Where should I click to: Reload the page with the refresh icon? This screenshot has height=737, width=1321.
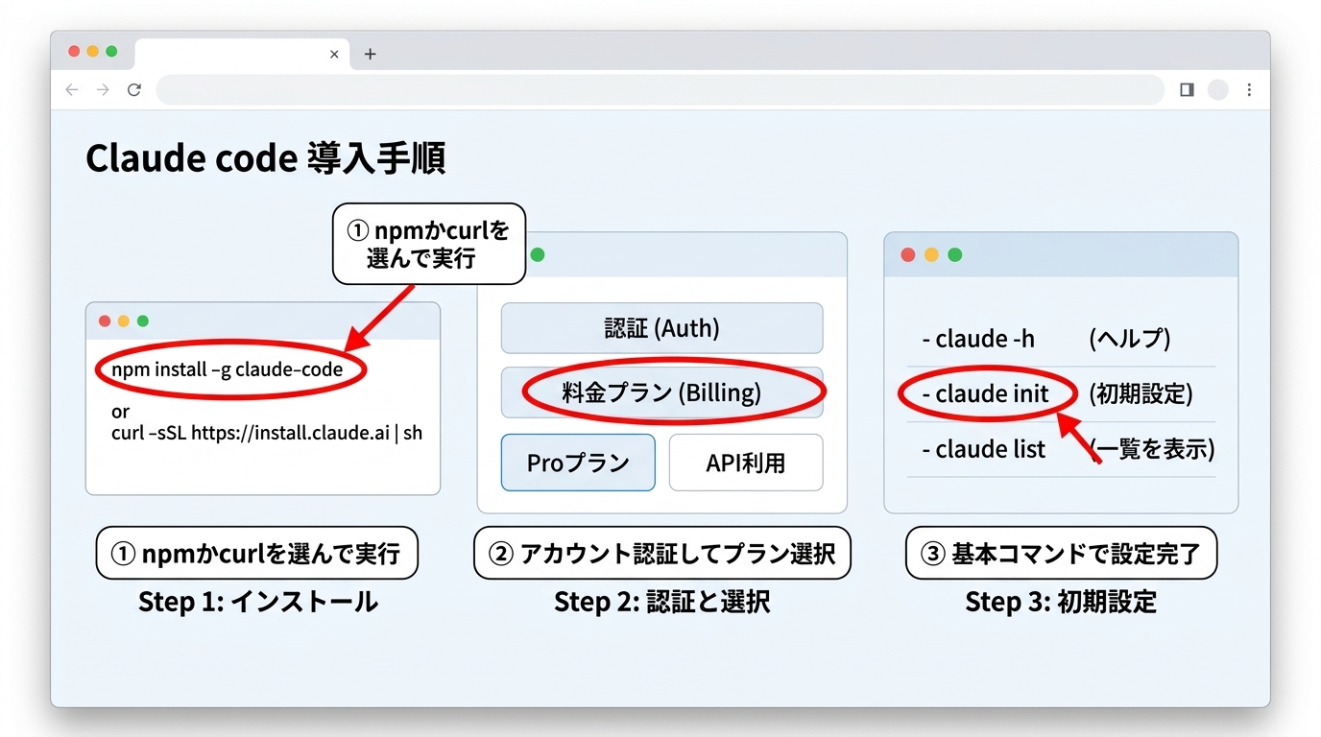[x=134, y=89]
